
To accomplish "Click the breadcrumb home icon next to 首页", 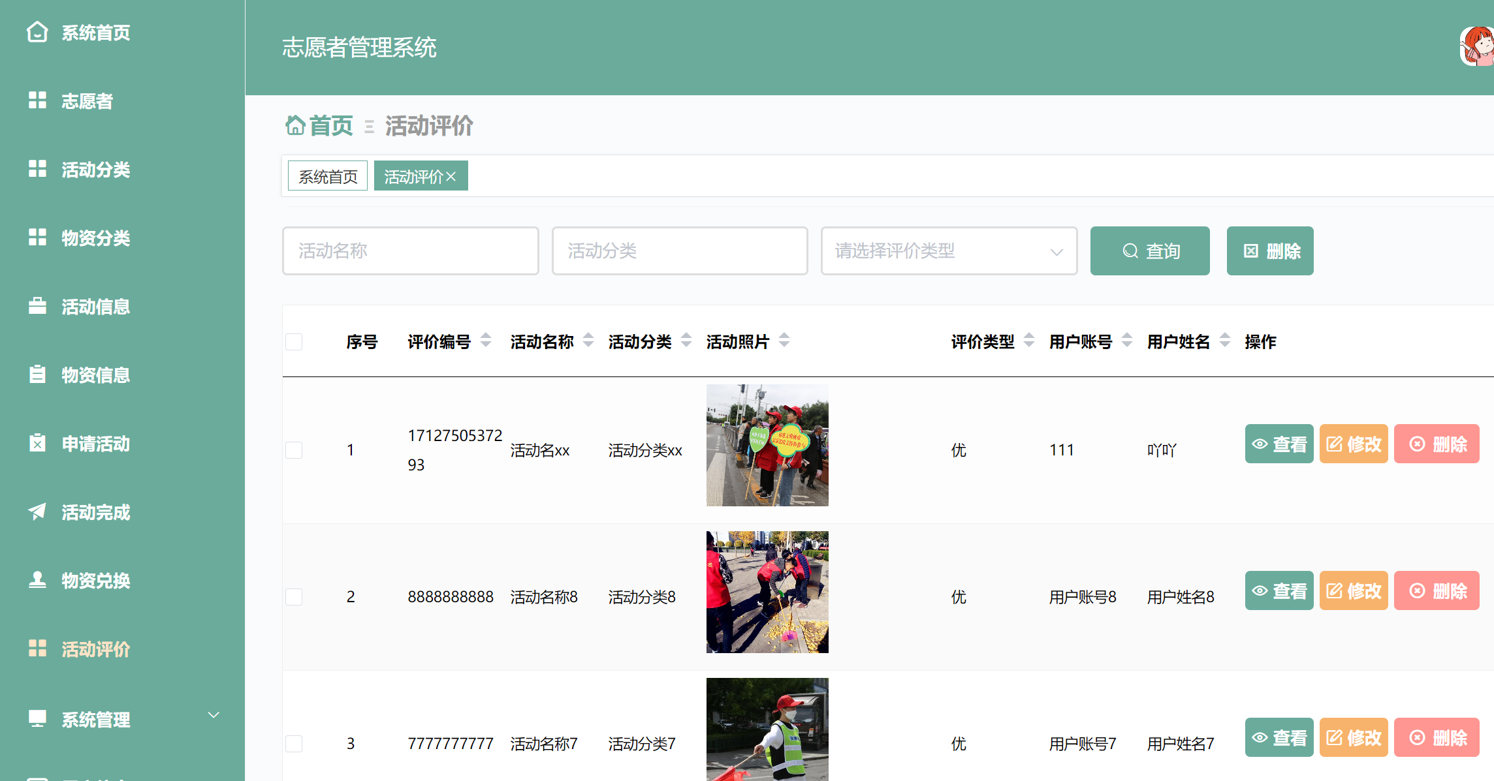I will 295,125.
